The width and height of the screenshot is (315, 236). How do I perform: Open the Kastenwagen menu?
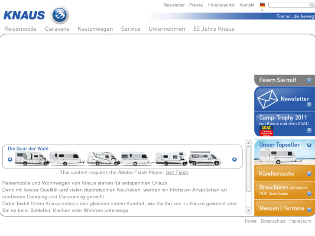coord(95,29)
